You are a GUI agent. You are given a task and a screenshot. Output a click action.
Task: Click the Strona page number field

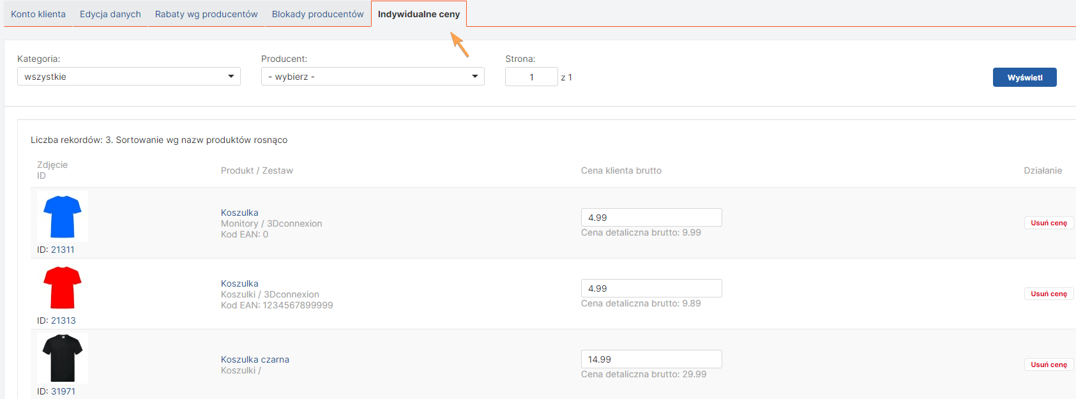pos(531,77)
